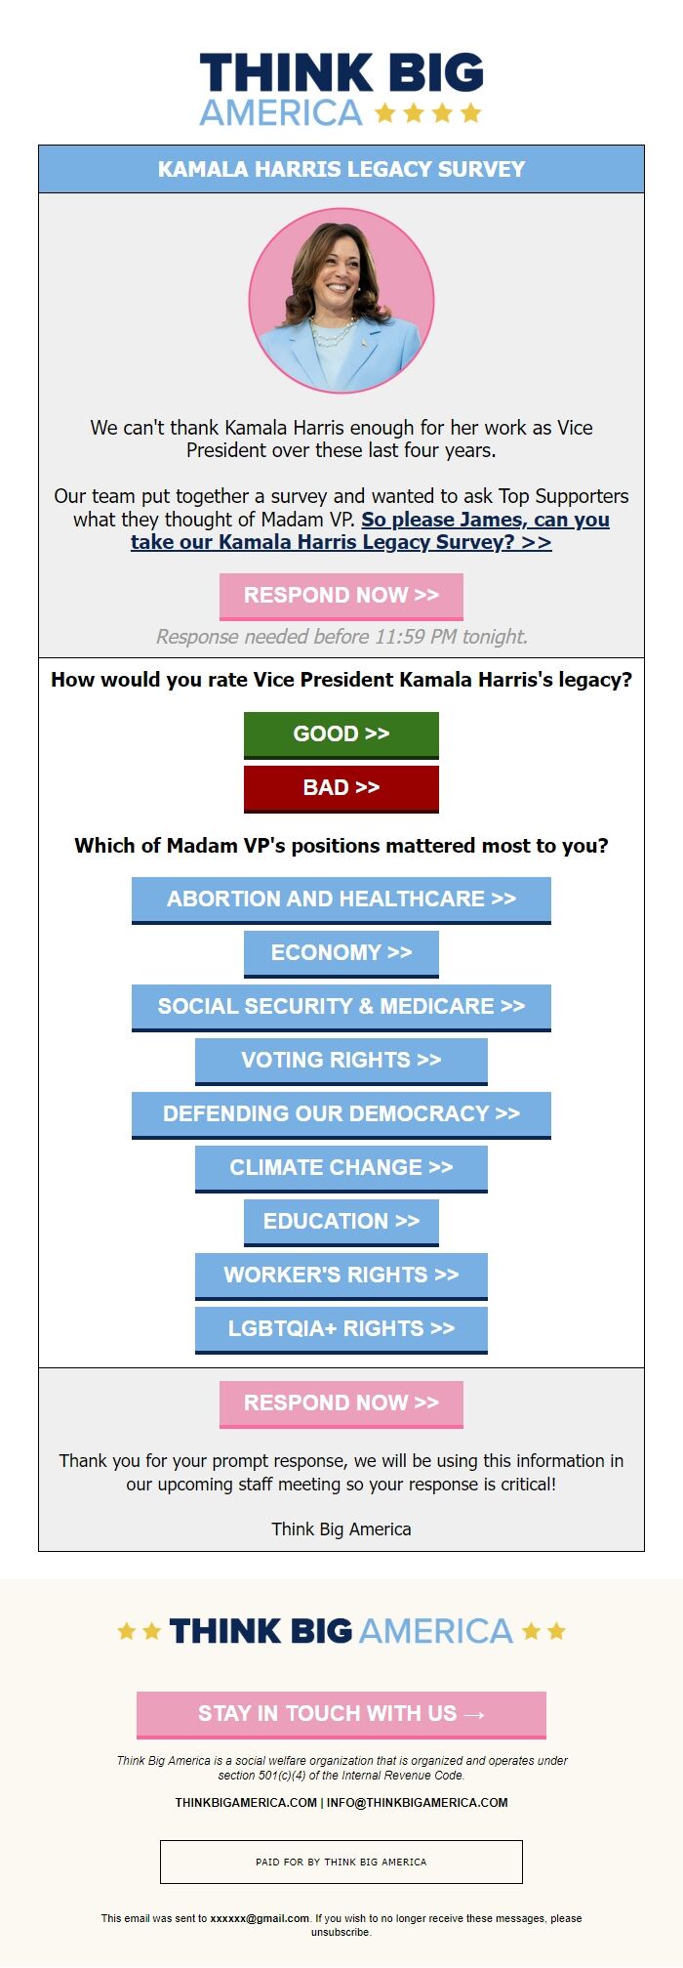The width and height of the screenshot is (683, 1968).
Task: Click the unsubscribe link in footer
Action: click(341, 1932)
